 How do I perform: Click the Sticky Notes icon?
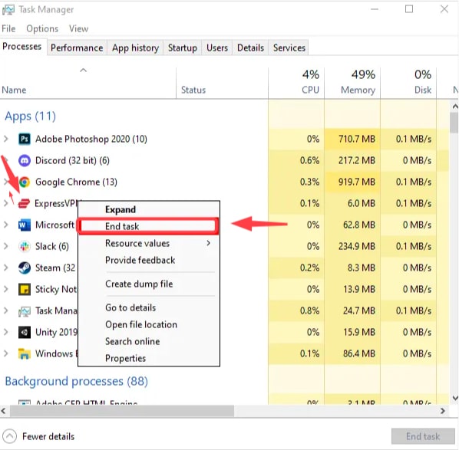(25, 290)
